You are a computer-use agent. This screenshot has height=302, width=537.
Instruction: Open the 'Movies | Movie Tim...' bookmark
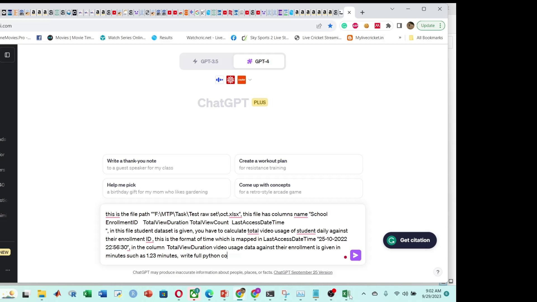coord(71,38)
